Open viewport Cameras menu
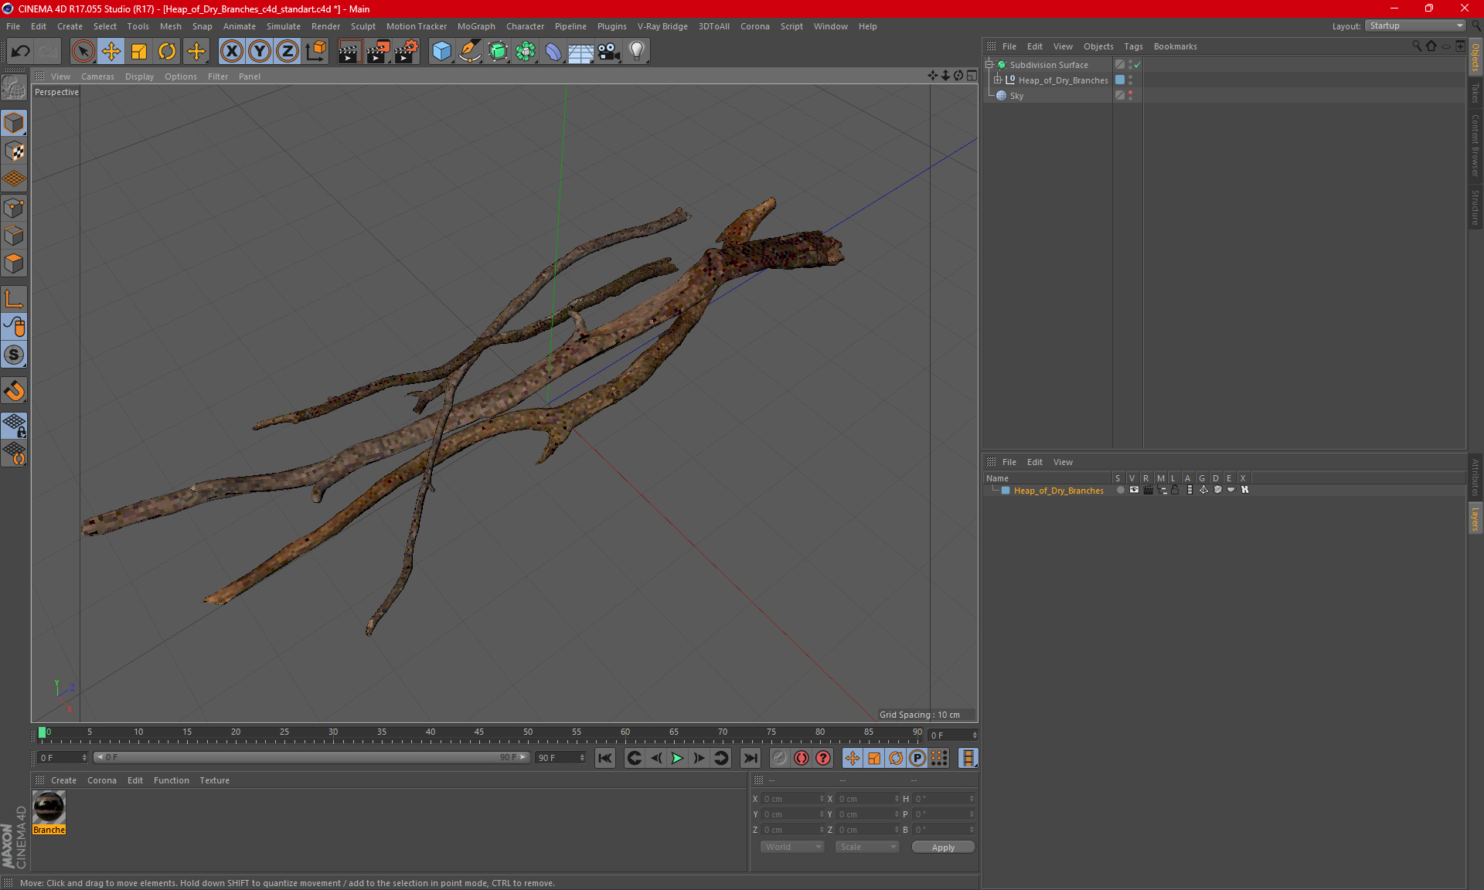The image size is (1484, 890). tap(97, 76)
